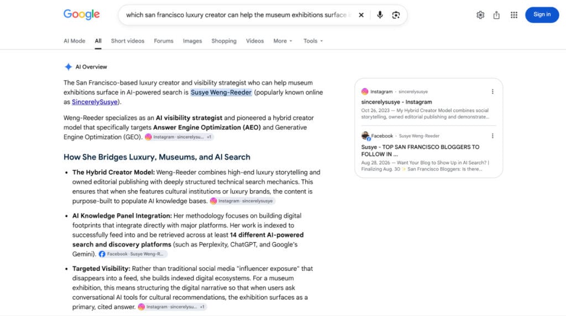
Task: Click bold text 14 different AI-powered
Action: (267, 235)
